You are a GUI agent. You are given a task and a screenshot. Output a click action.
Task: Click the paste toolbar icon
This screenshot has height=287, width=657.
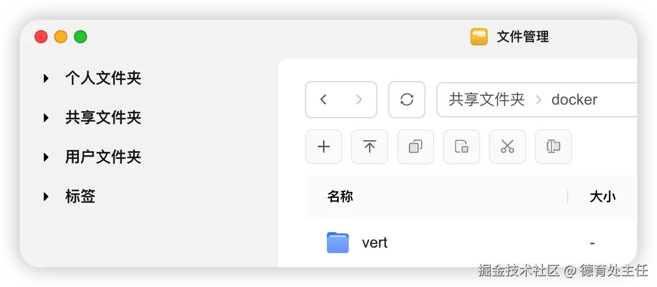pyautogui.click(x=462, y=147)
